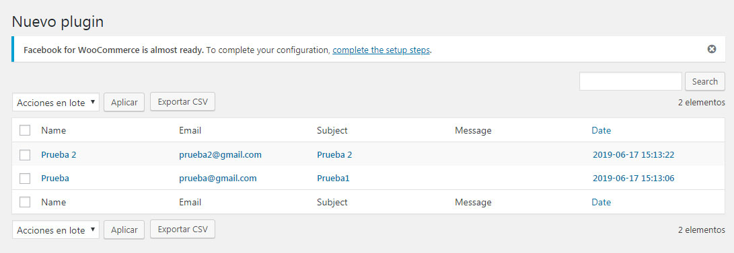Click the top Aplicar button

pos(124,102)
